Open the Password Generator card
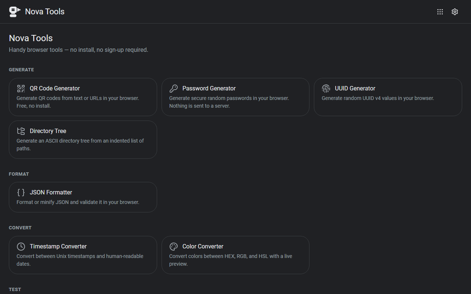 235,97
